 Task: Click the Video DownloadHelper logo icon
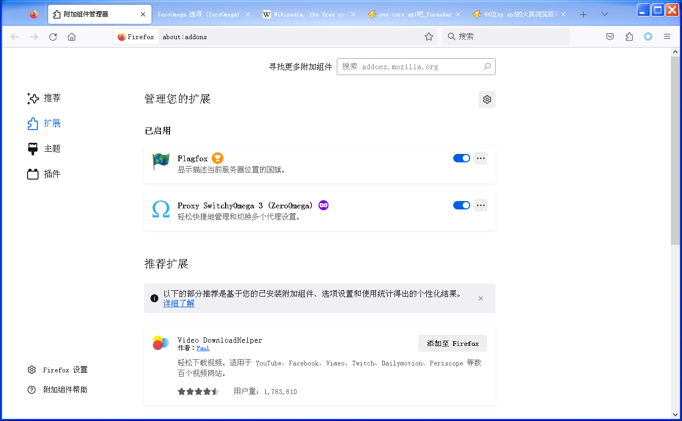click(x=161, y=343)
